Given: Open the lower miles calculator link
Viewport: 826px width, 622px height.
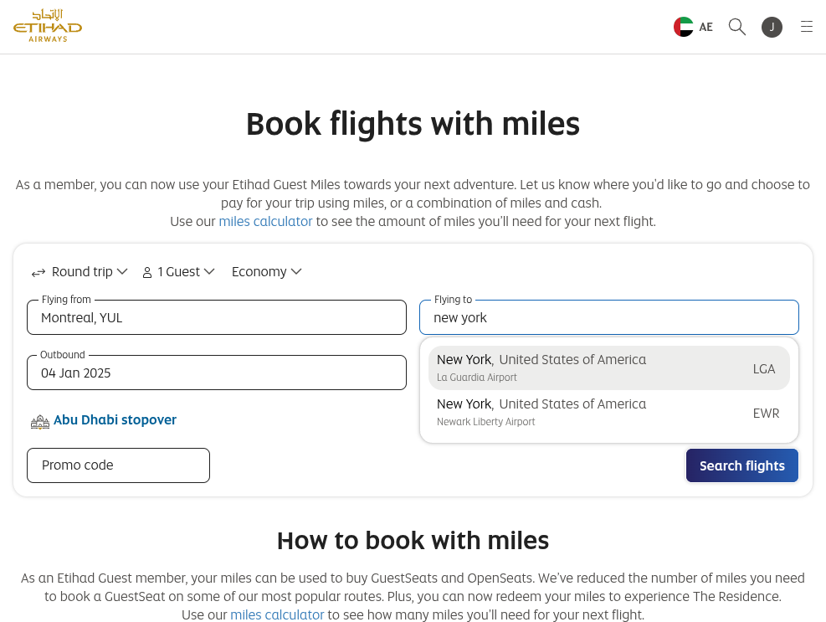Looking at the screenshot, I should 277,614.
